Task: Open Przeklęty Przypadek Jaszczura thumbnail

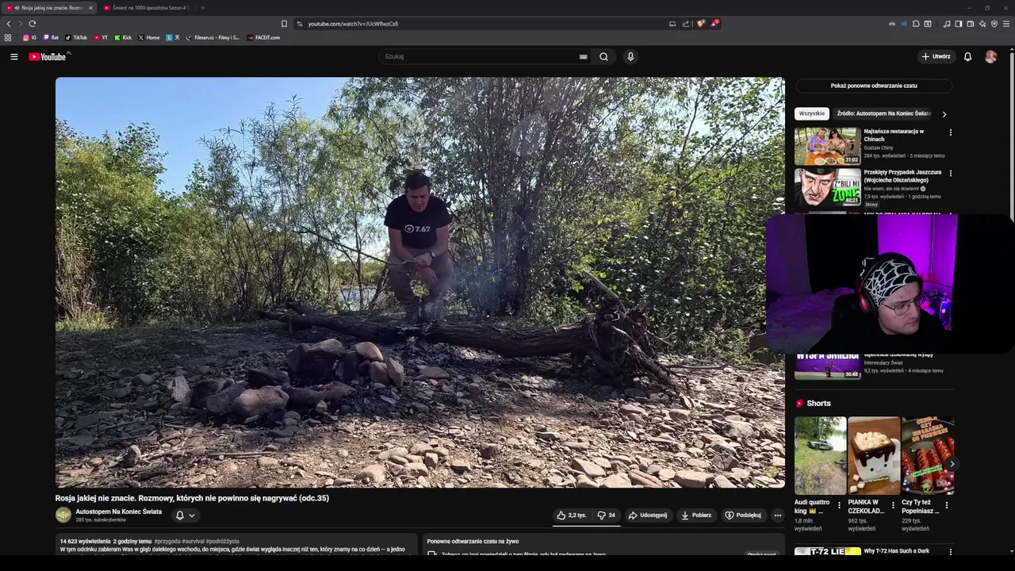Action: (827, 187)
